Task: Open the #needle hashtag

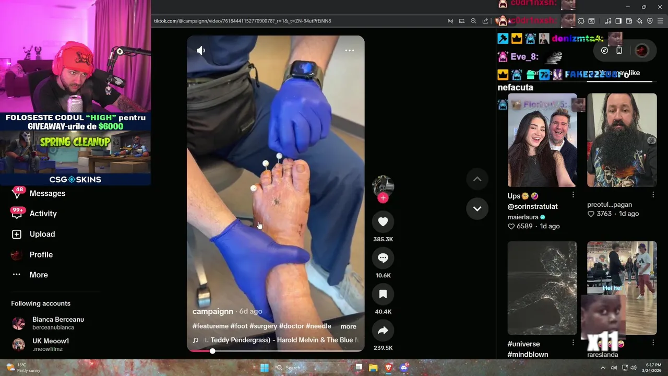Action: point(318,326)
